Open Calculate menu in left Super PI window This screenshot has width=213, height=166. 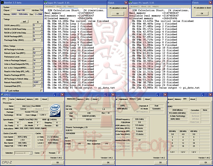pos(50,6)
